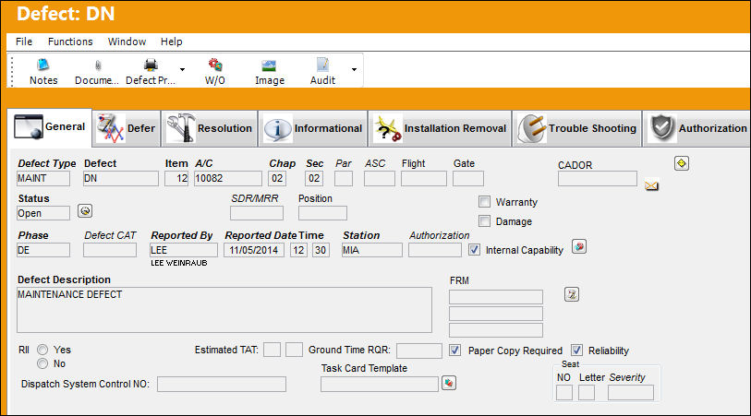Enable the Warranty checkbox

click(x=484, y=202)
